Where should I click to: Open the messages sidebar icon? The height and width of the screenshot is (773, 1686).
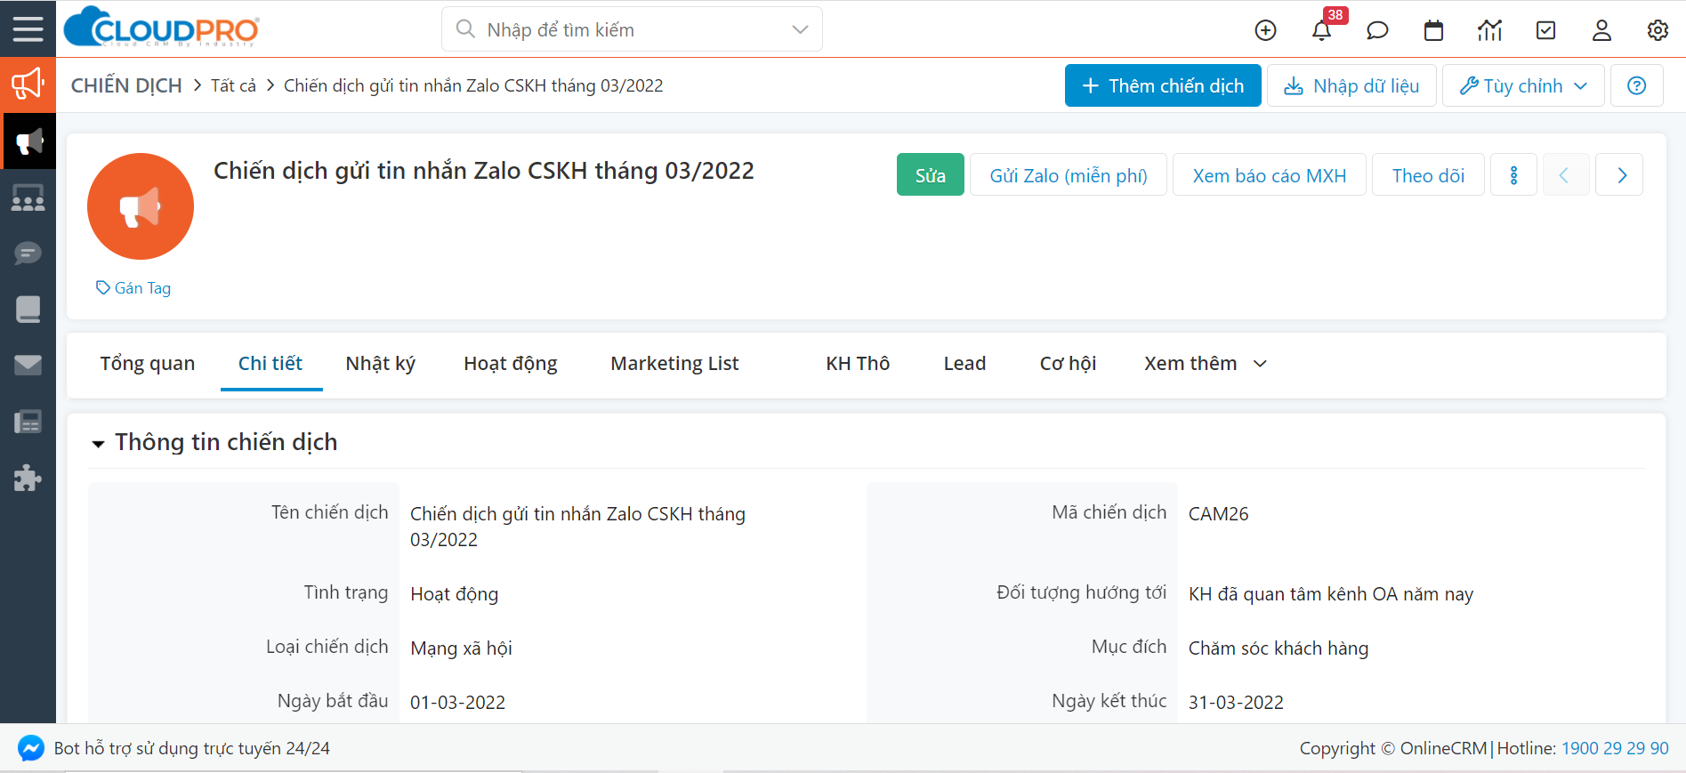[x=28, y=254]
